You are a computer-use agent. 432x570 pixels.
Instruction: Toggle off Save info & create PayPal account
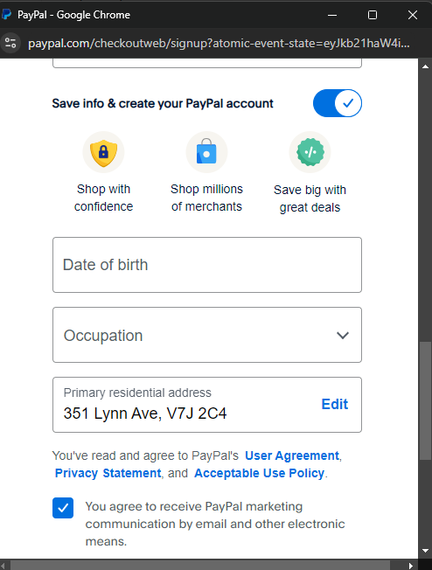tap(338, 103)
